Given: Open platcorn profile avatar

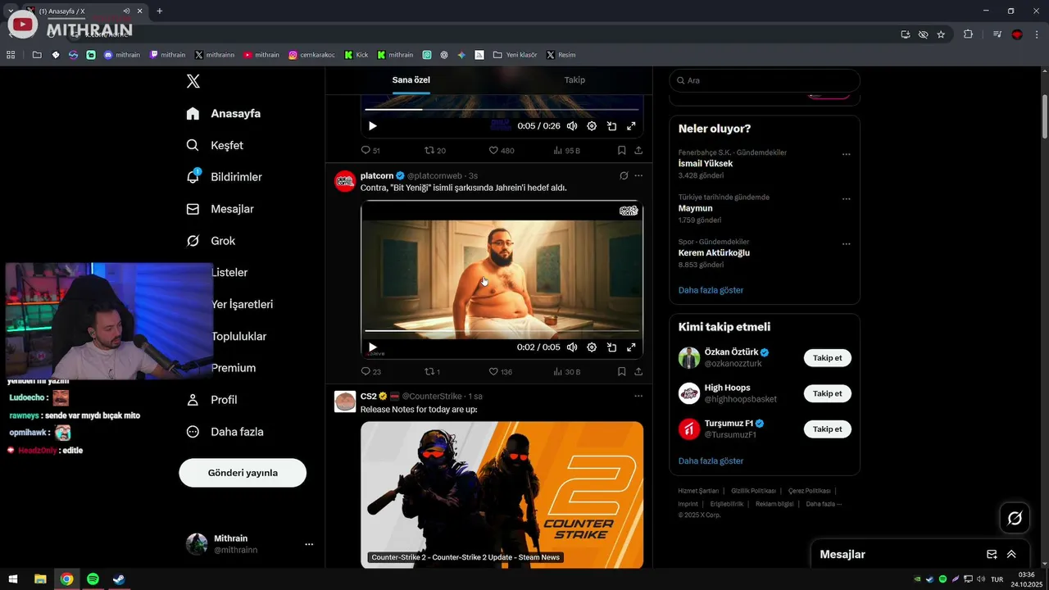Looking at the screenshot, I should click(345, 181).
